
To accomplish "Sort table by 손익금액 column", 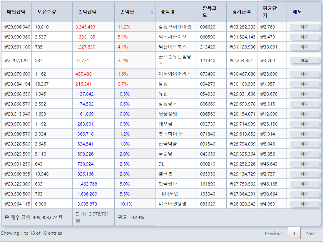I will coord(93,12).
